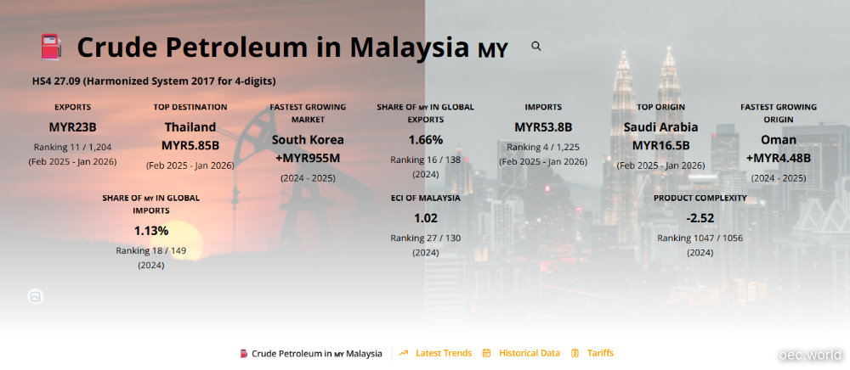The image size is (850, 370).
Task: Select Crude Petroleum in Malaysia nav item
Action: pos(316,353)
